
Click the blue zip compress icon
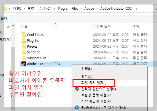point(77,107)
